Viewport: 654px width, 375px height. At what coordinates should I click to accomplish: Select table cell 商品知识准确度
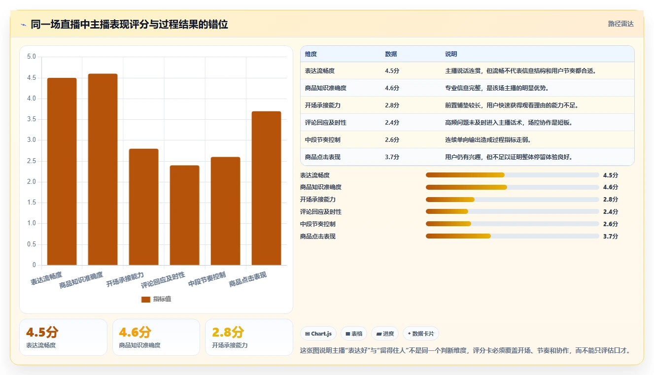pos(326,88)
